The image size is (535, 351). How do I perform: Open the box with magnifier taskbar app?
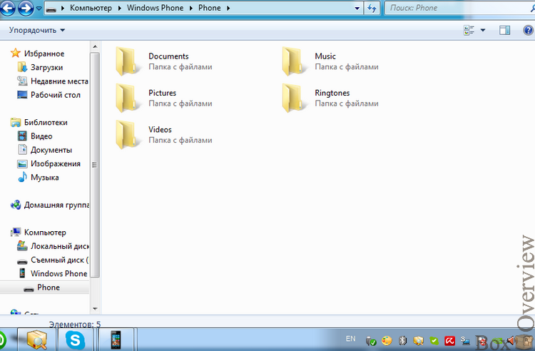tap(37, 340)
